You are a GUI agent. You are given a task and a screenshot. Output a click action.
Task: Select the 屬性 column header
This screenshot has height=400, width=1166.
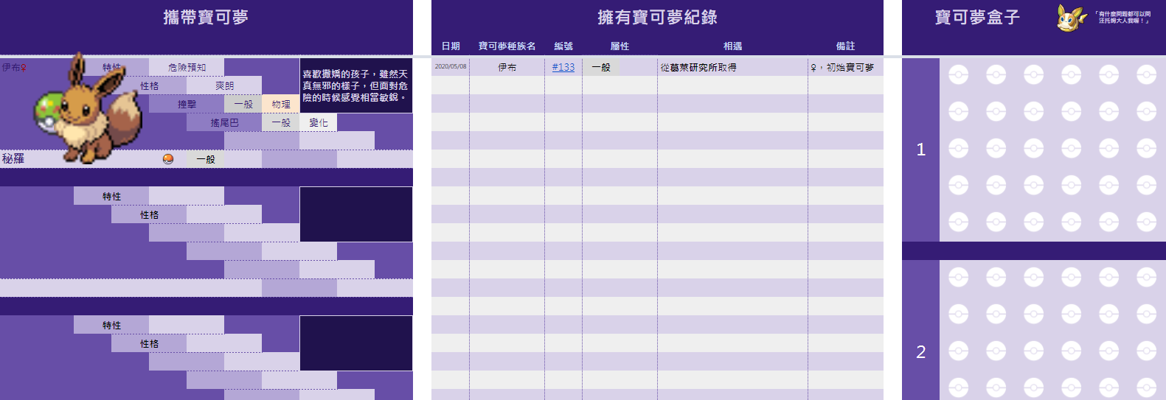tap(620, 46)
